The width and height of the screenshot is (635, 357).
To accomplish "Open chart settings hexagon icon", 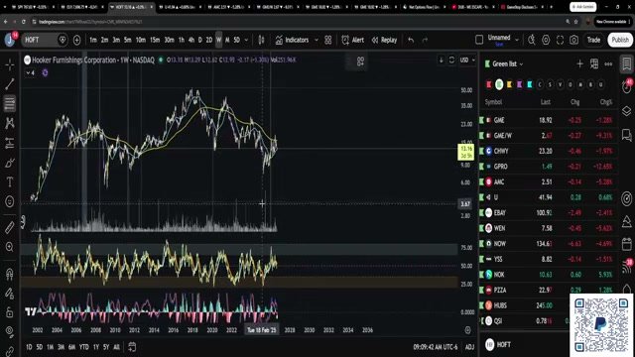I will pos(546,40).
